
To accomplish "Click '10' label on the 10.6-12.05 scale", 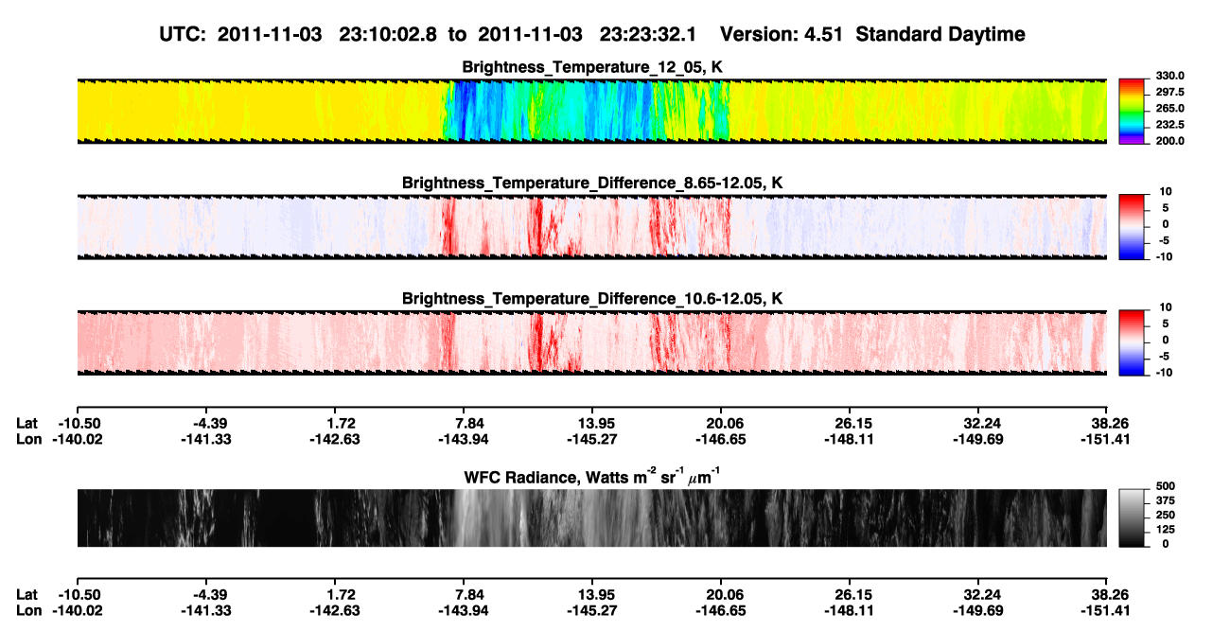I will point(1167,307).
